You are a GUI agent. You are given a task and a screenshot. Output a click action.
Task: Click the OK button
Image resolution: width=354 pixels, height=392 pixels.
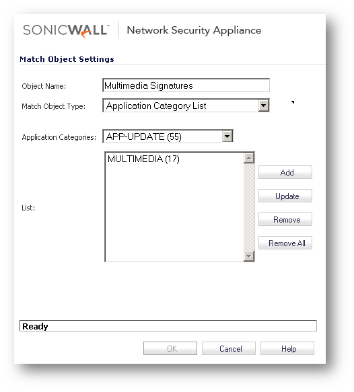(170, 348)
